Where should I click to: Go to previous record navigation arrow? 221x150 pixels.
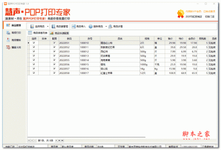tap(35, 140)
